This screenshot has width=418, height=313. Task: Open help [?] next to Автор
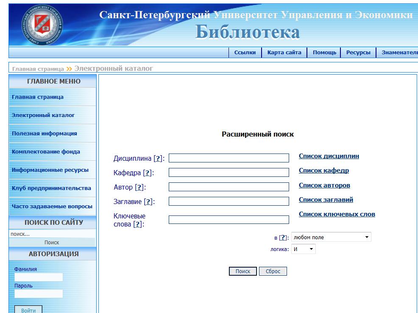coord(139,187)
